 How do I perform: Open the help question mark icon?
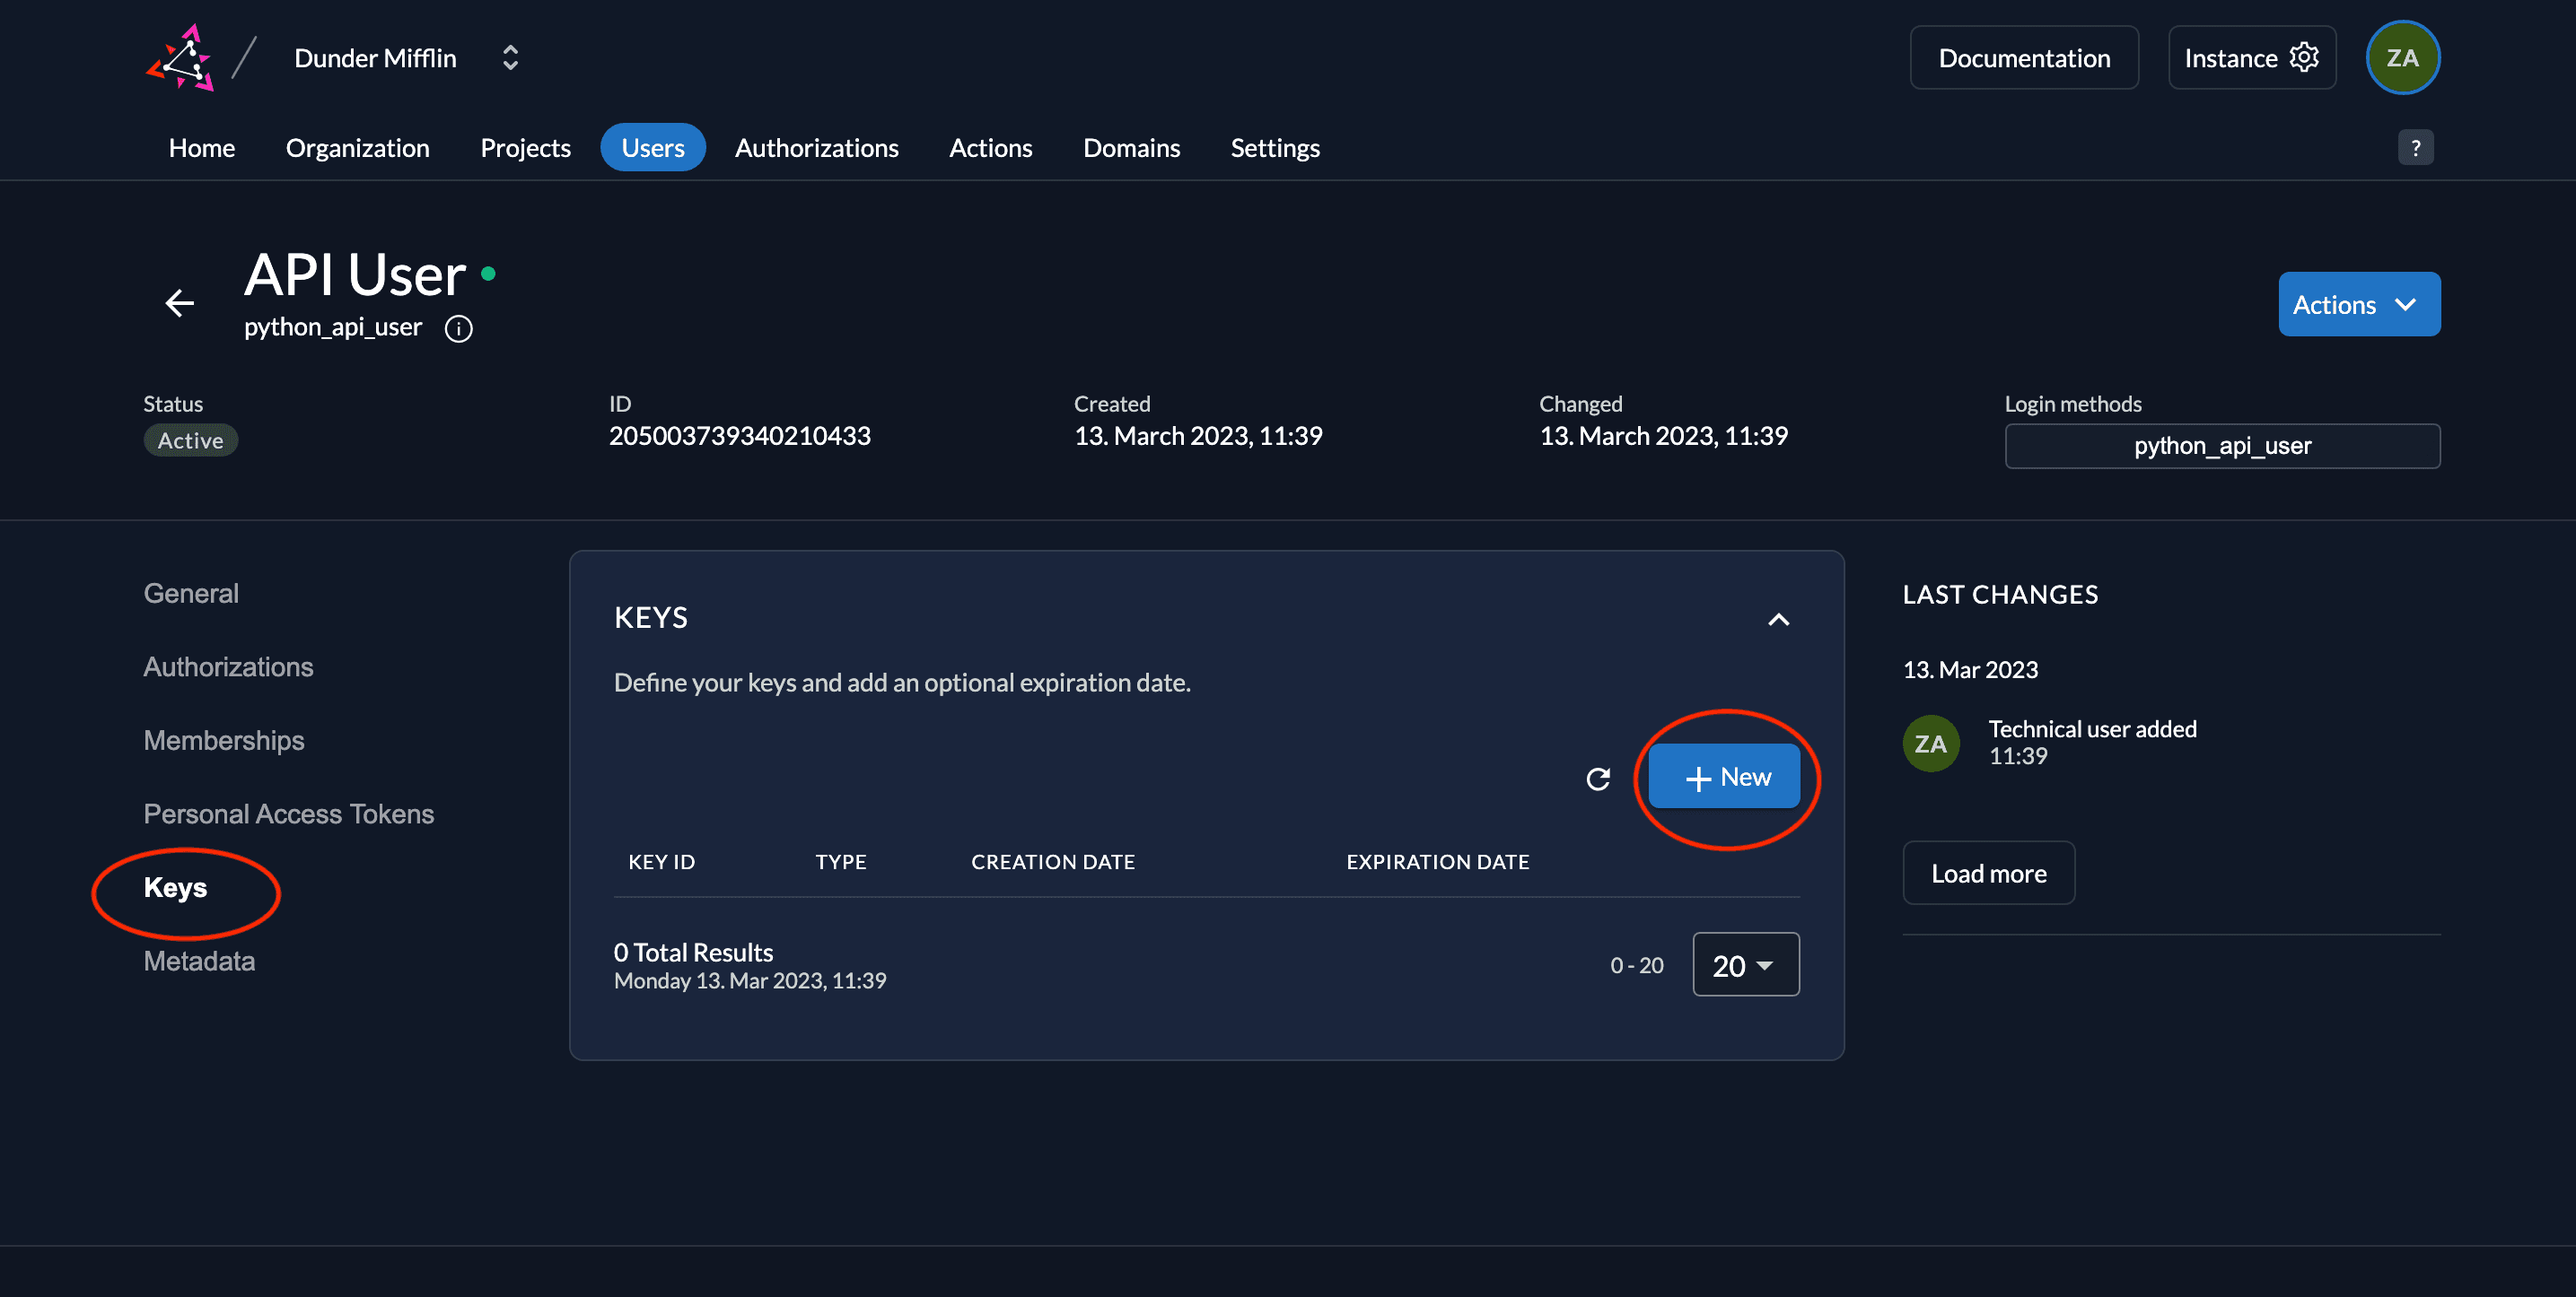(x=2415, y=148)
